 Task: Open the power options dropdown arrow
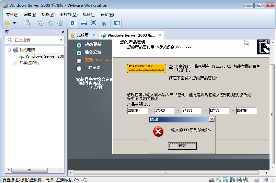pyautogui.click(x=15, y=23)
